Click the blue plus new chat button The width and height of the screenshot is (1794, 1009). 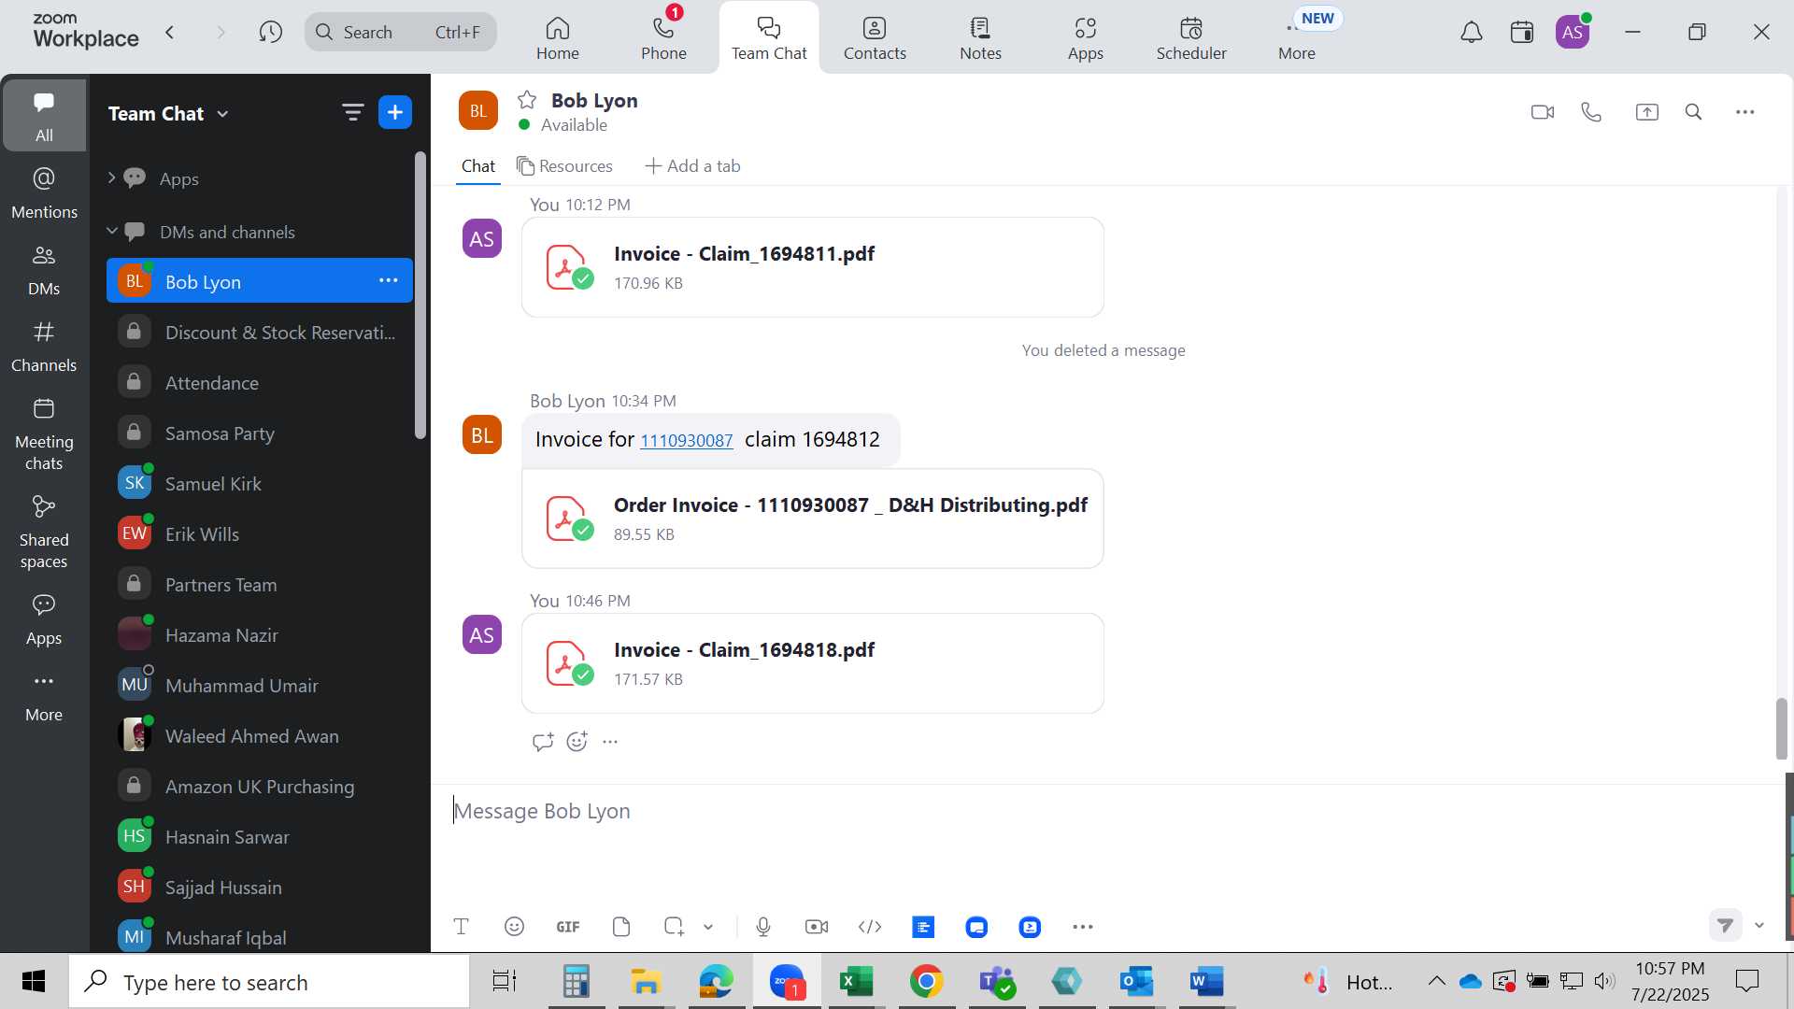point(395,113)
